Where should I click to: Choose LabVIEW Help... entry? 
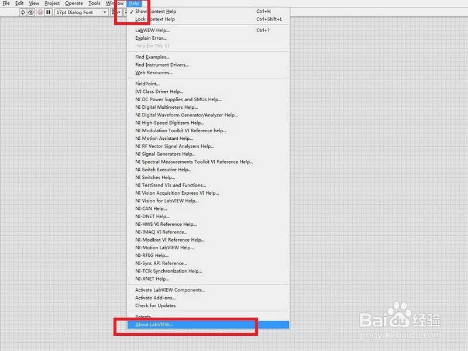(208, 30)
